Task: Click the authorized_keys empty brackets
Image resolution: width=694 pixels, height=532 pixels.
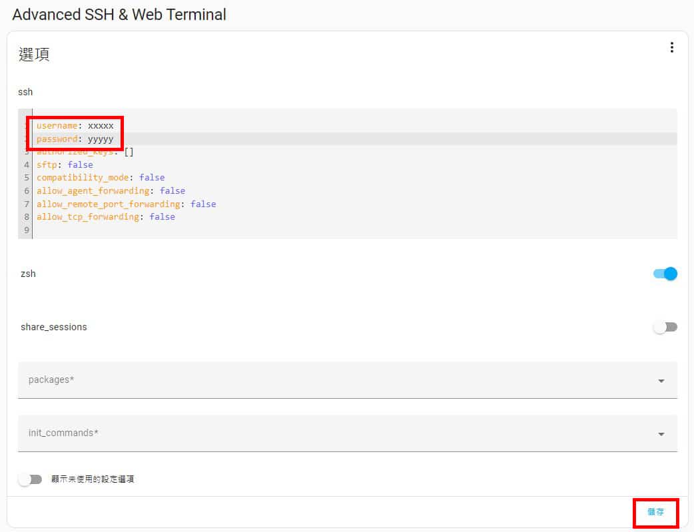Action: coord(129,152)
